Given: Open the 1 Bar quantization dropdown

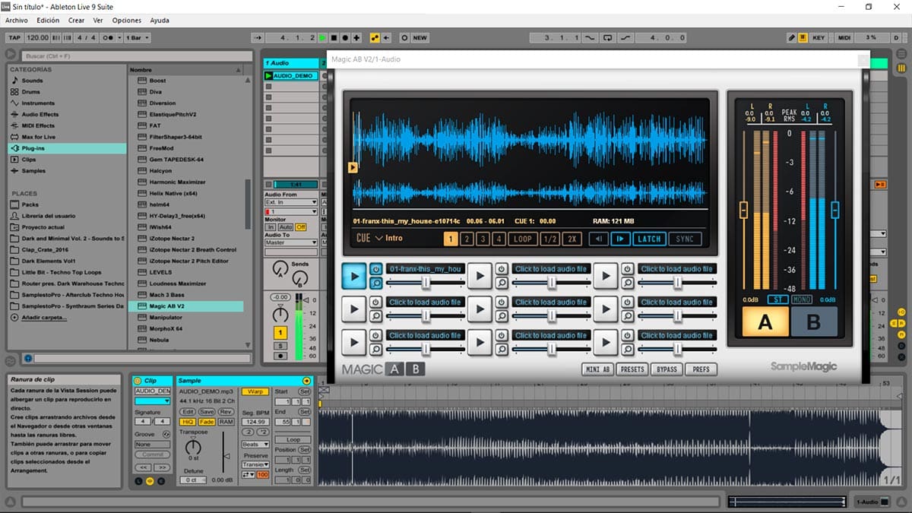Looking at the screenshot, I should (x=138, y=37).
